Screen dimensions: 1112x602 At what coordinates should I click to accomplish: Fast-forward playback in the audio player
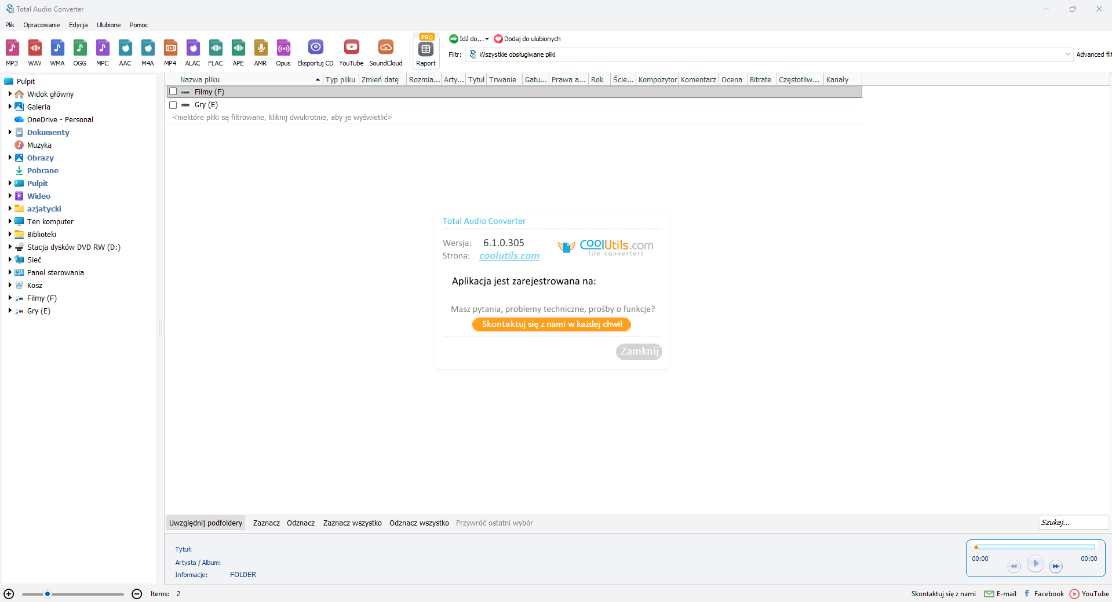1056,566
